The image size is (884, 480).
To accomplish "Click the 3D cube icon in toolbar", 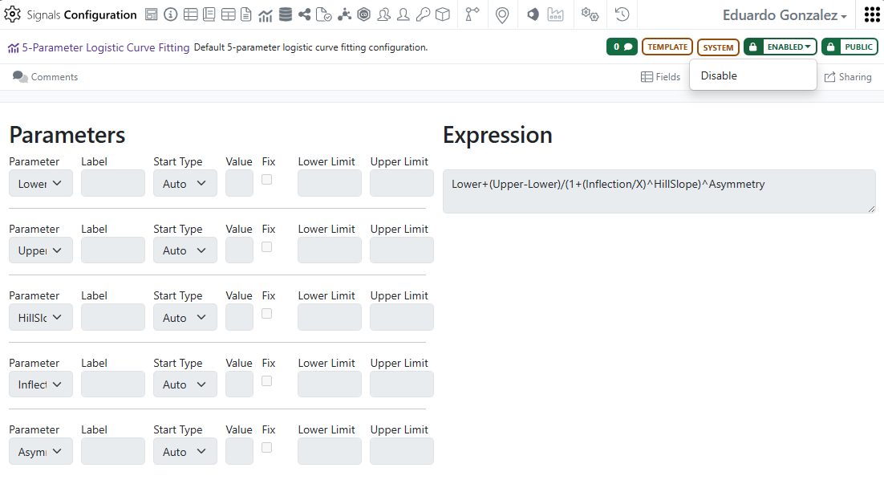I will [443, 14].
